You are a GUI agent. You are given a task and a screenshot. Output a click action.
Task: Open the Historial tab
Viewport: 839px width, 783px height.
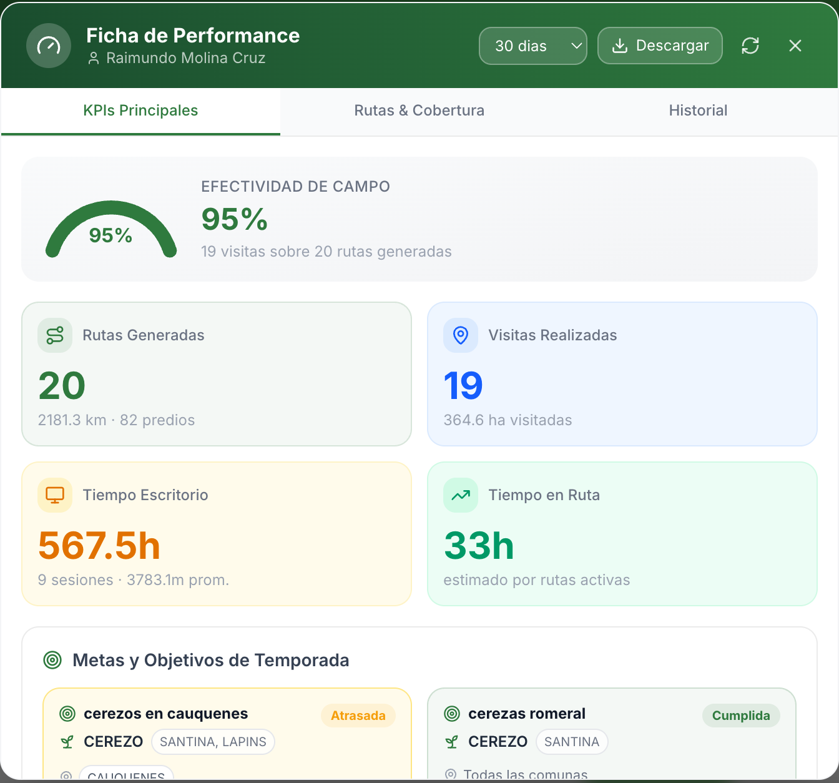coord(698,111)
